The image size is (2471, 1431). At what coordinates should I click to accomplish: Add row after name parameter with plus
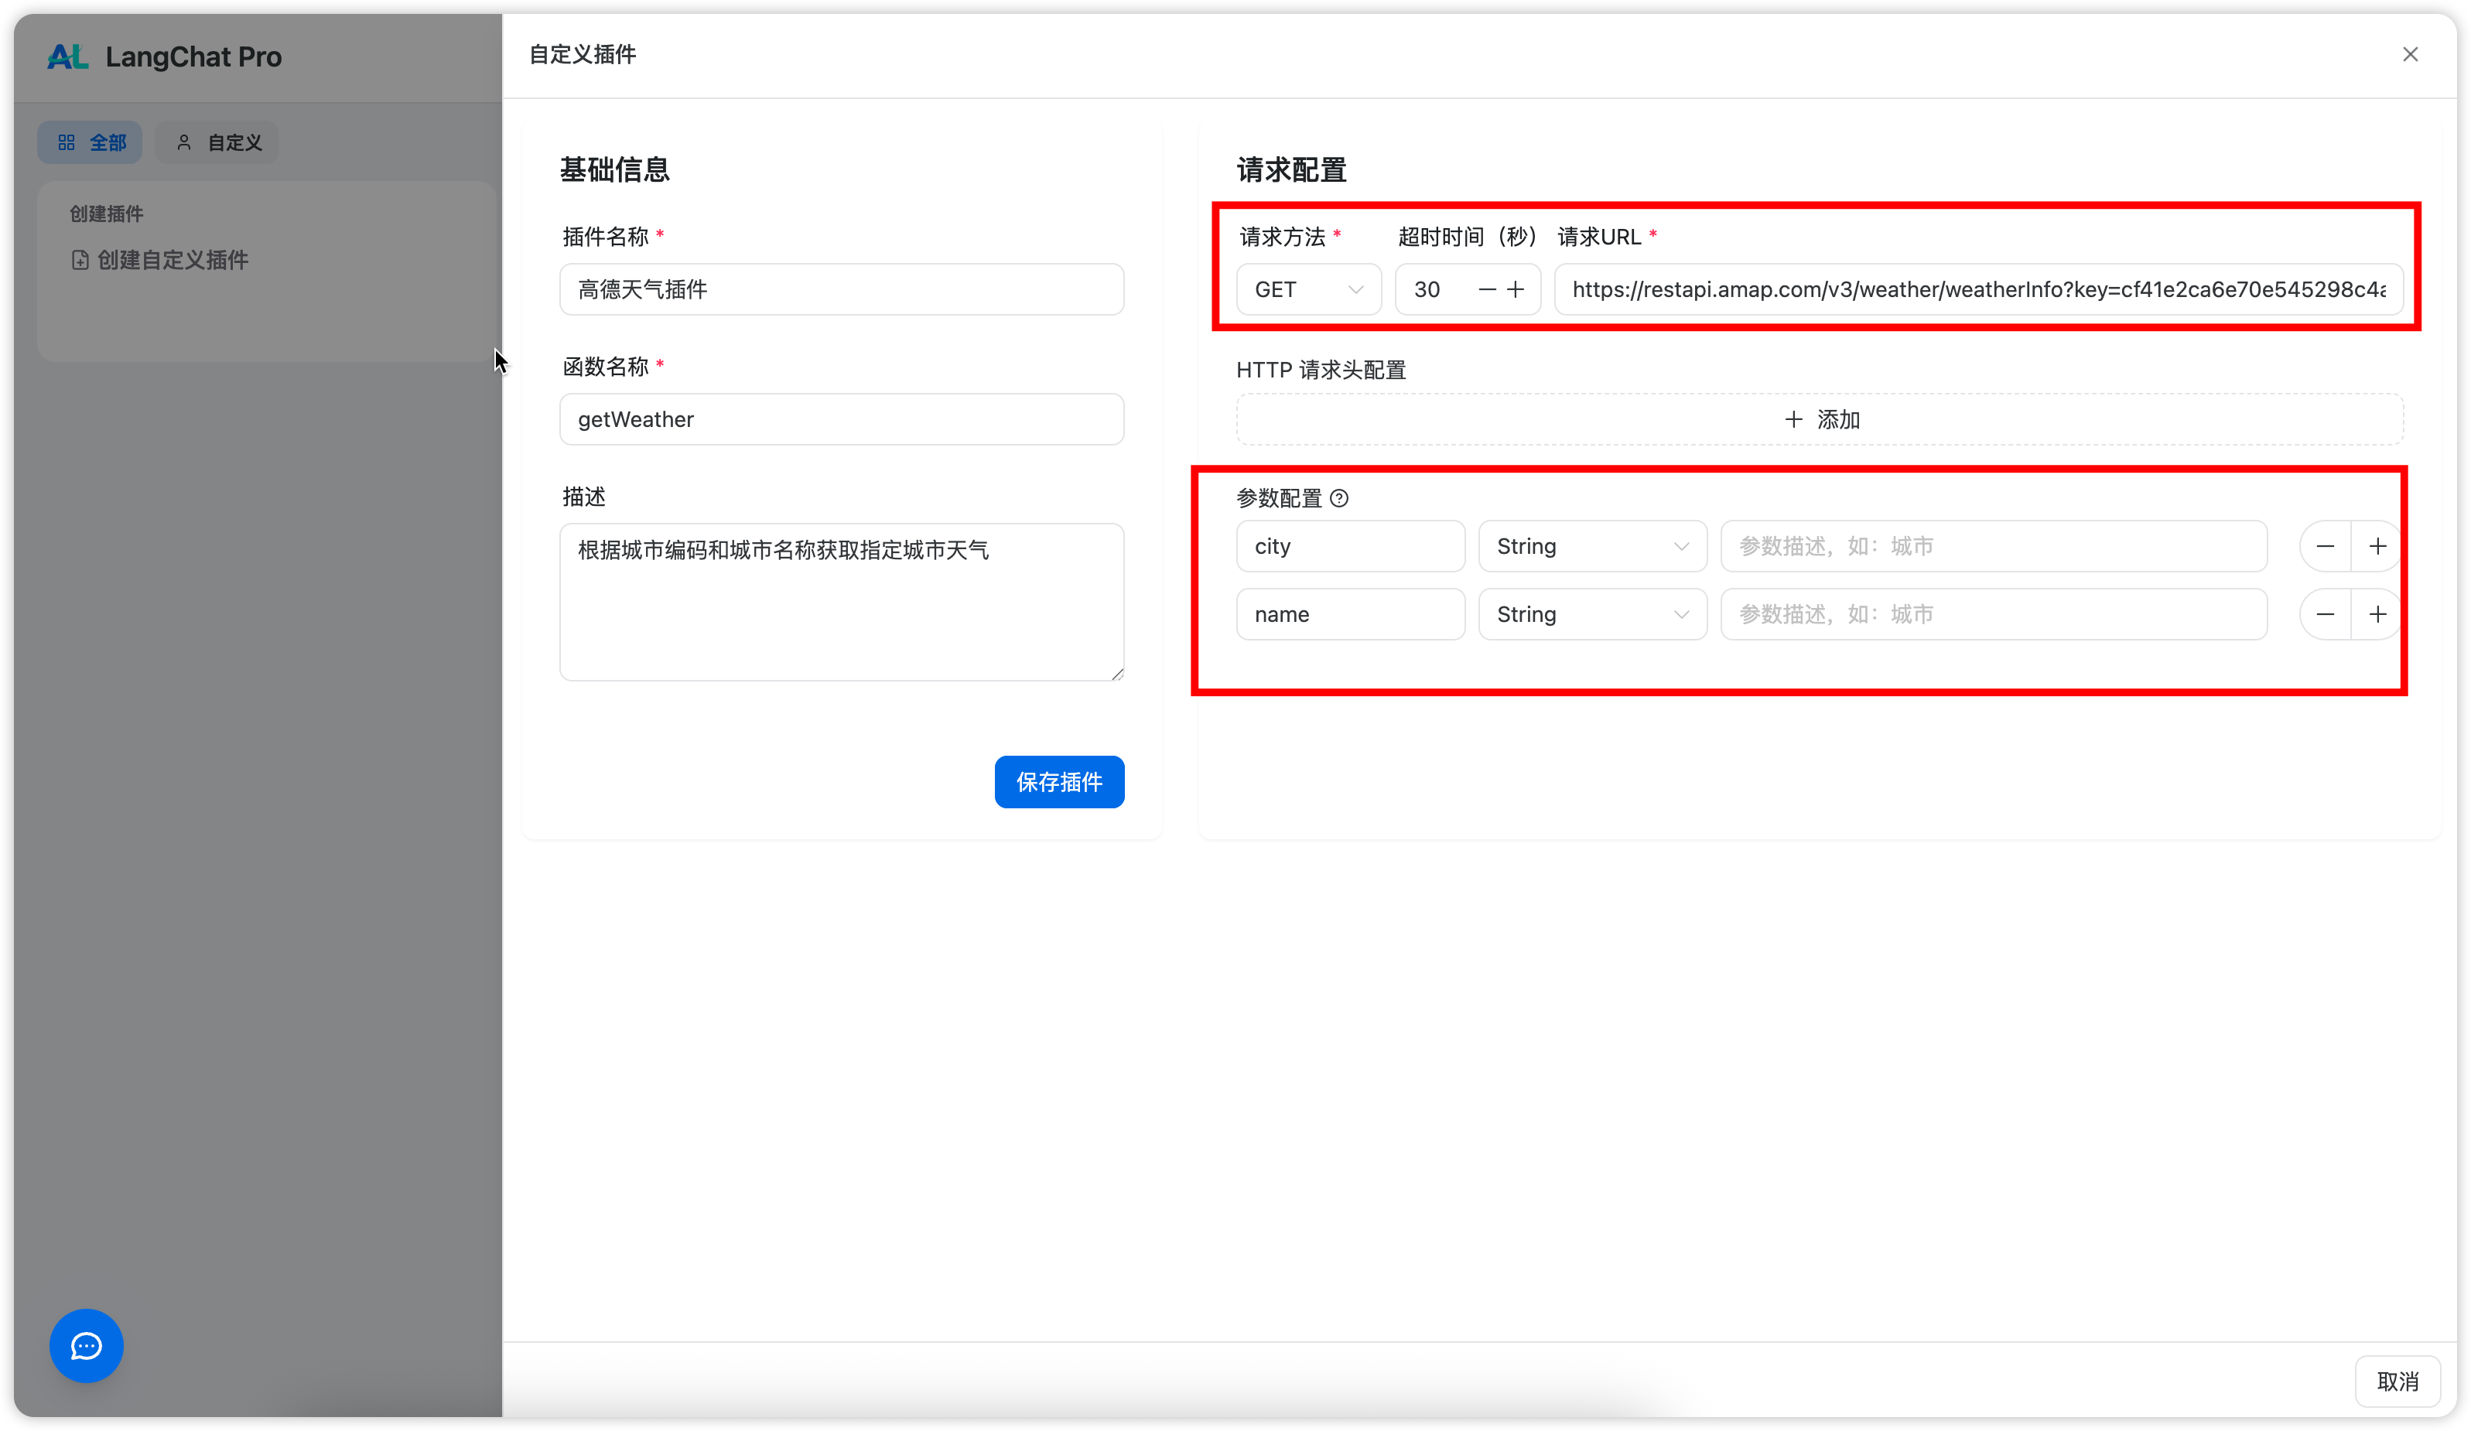click(2377, 614)
